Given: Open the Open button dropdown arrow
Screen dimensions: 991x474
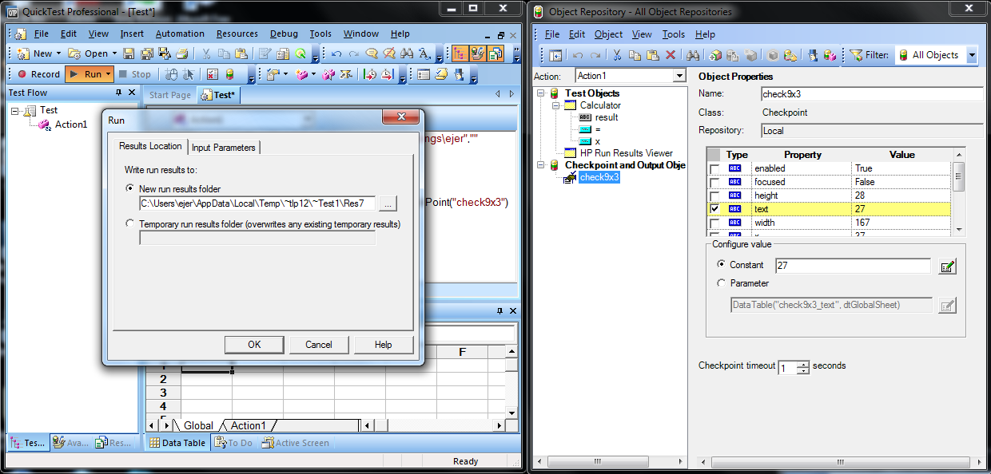Looking at the screenshot, I should coord(114,53).
